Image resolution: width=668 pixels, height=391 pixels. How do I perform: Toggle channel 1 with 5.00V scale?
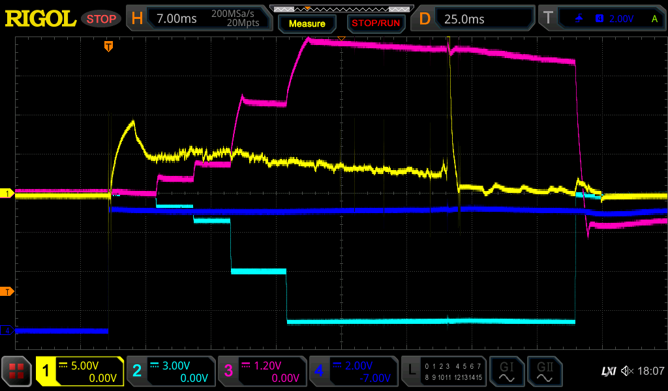pos(80,371)
